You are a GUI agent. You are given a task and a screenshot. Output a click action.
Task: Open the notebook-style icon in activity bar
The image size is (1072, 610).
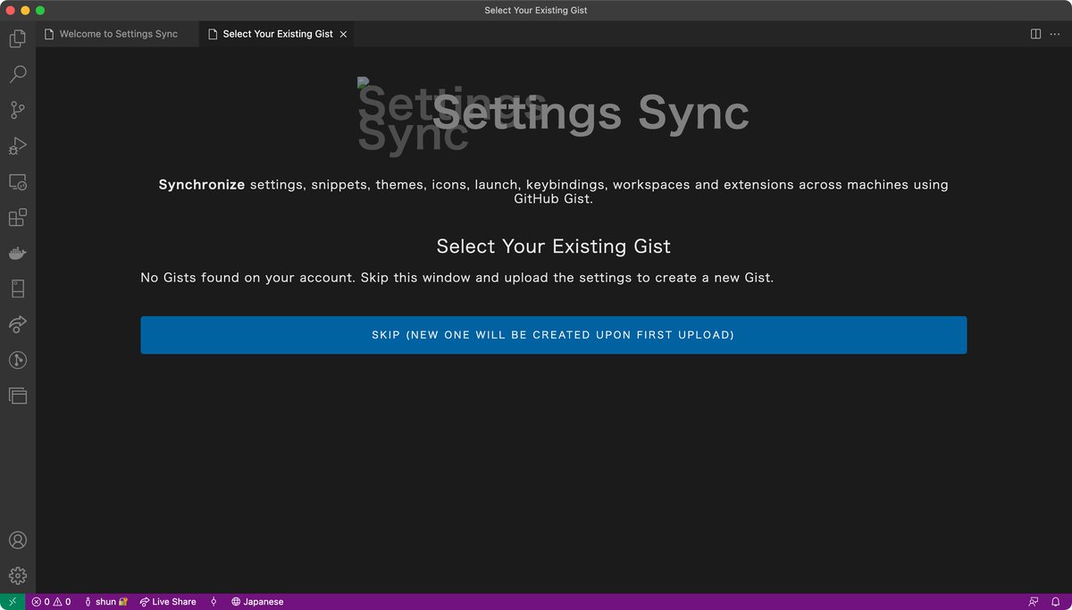pos(18,288)
